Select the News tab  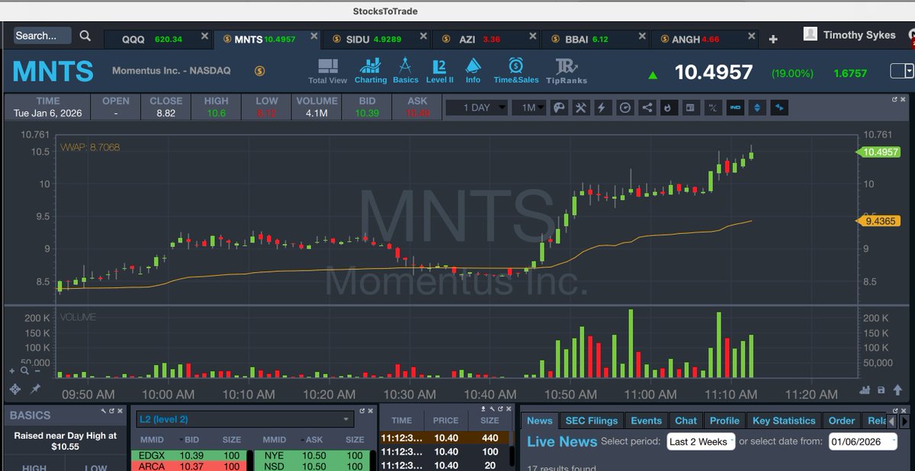click(x=540, y=421)
